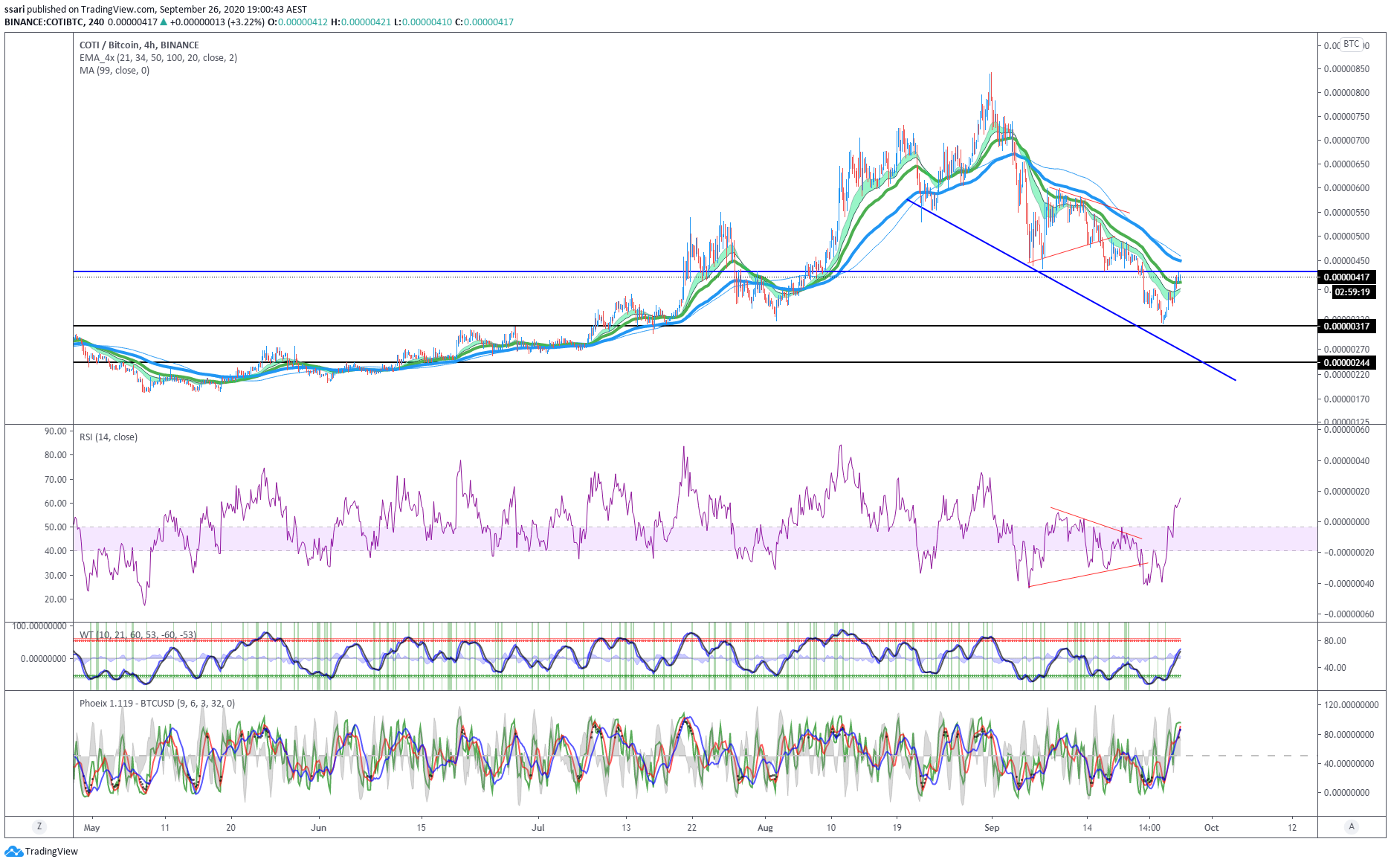Click the 0.00000500 price axis value

[1346, 236]
